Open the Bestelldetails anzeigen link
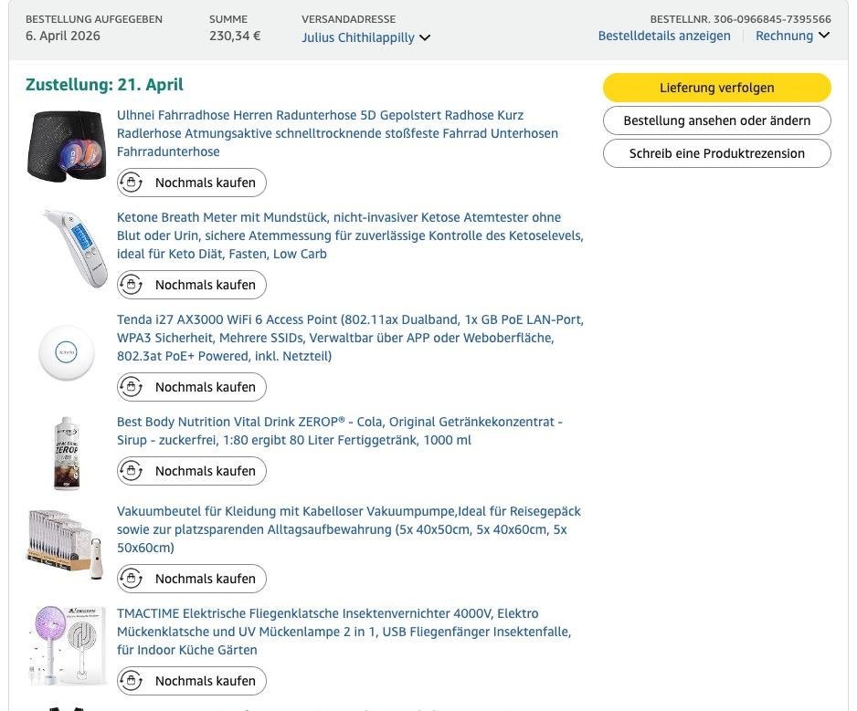Image resolution: width=857 pixels, height=711 pixels. pyautogui.click(x=664, y=36)
